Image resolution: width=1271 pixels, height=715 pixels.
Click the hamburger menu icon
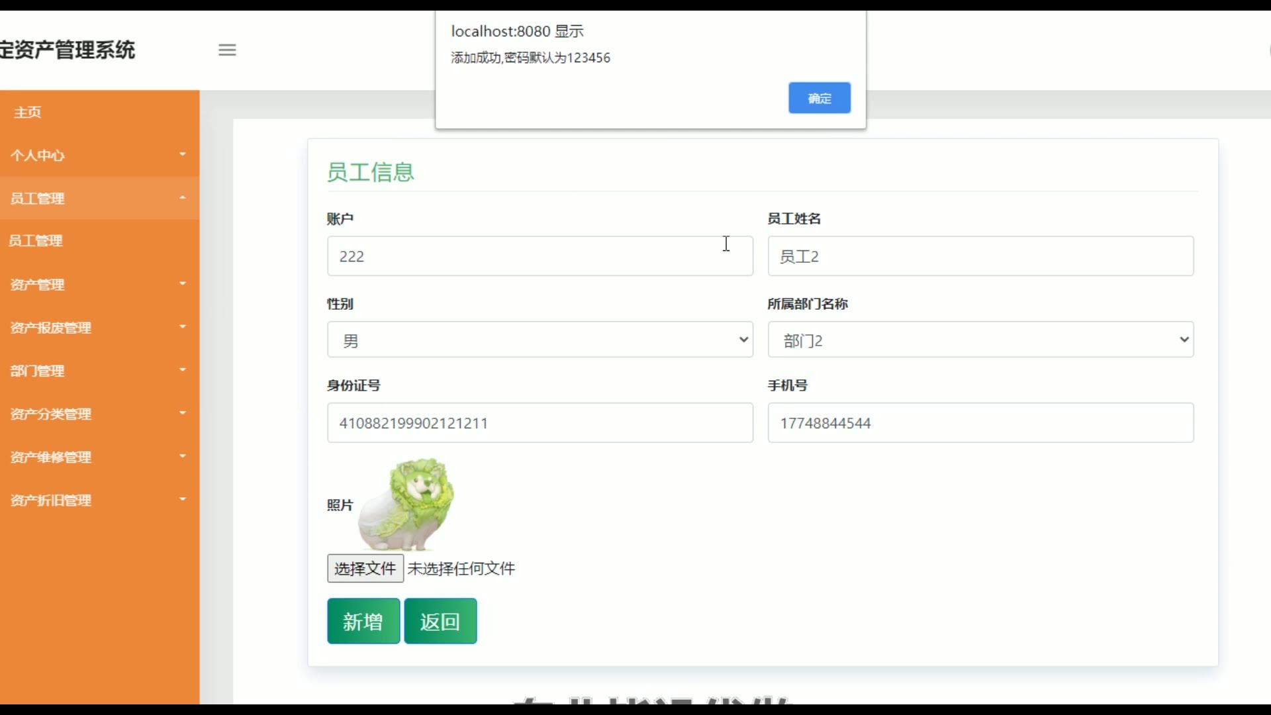click(x=227, y=50)
